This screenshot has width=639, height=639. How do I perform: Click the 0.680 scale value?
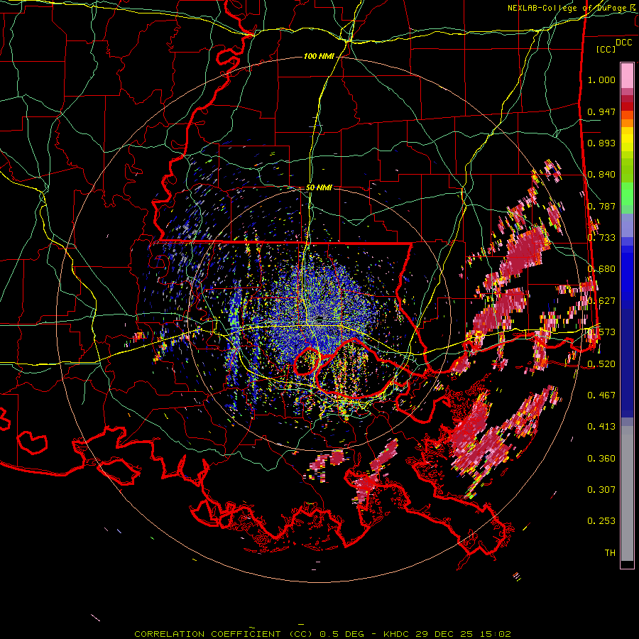[x=601, y=269]
